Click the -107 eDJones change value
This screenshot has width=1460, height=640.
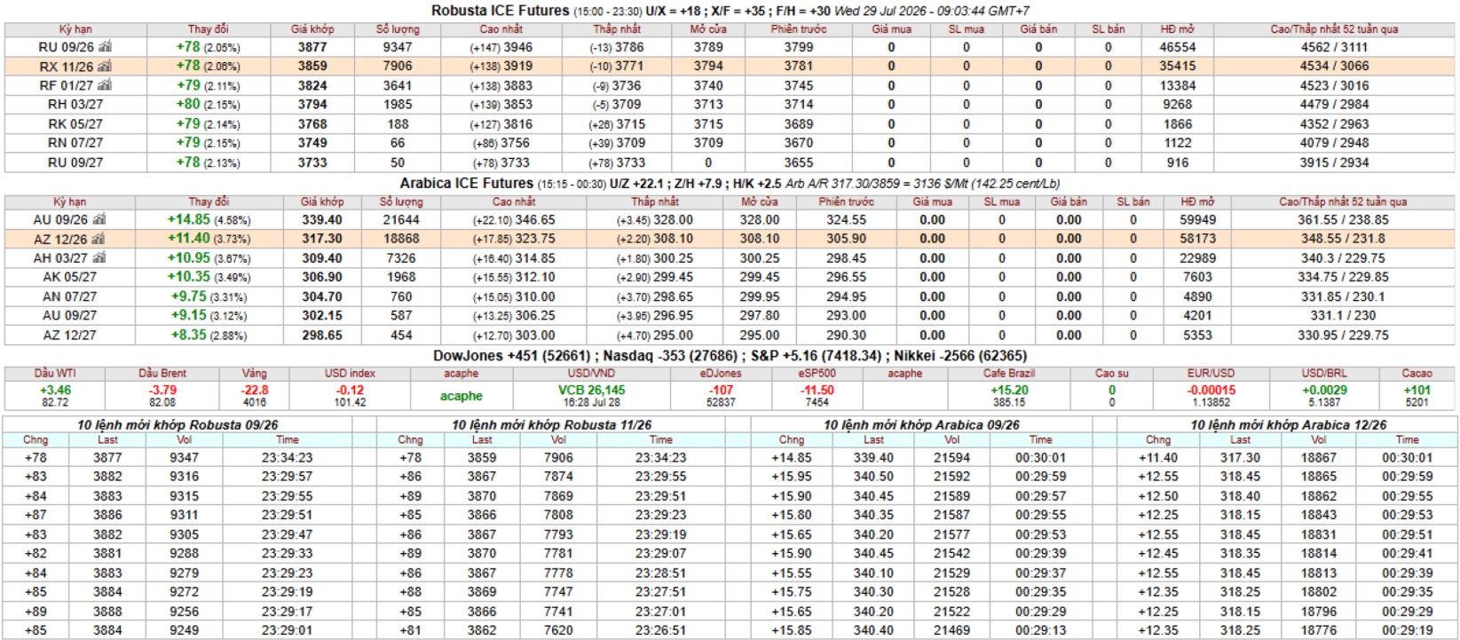tap(721, 390)
